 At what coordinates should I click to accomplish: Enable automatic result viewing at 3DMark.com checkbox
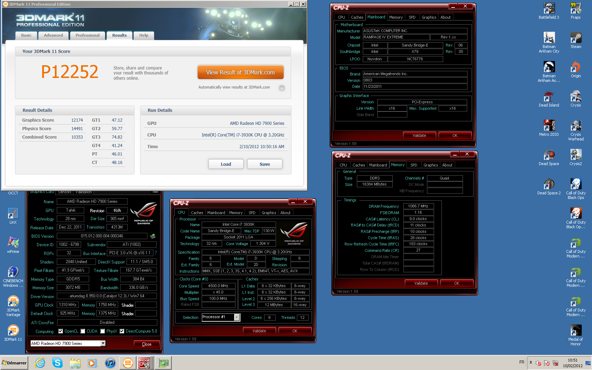pyautogui.click(x=282, y=88)
